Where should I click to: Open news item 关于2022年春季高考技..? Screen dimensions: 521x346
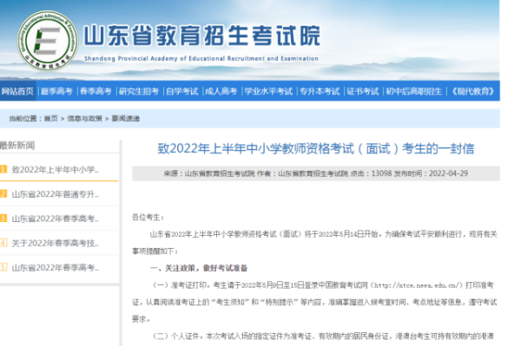click(56, 243)
